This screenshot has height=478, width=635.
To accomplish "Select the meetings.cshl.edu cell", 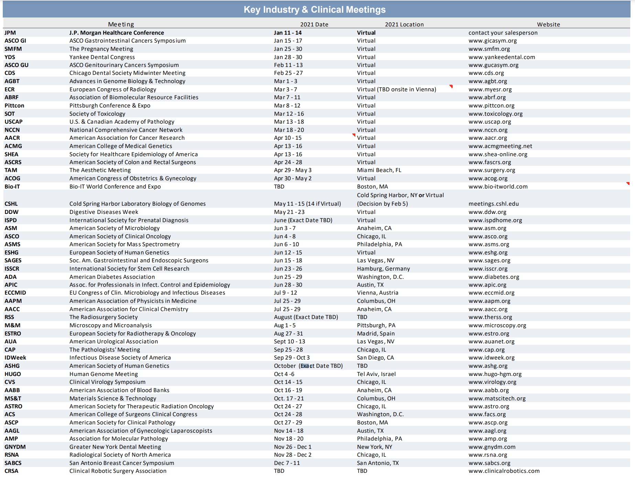I will tap(494, 204).
